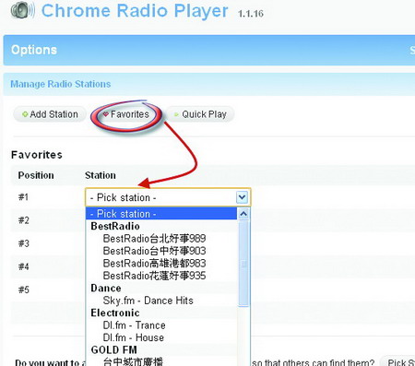
Task: Click the heart icon on Favorites
Action: (x=106, y=114)
